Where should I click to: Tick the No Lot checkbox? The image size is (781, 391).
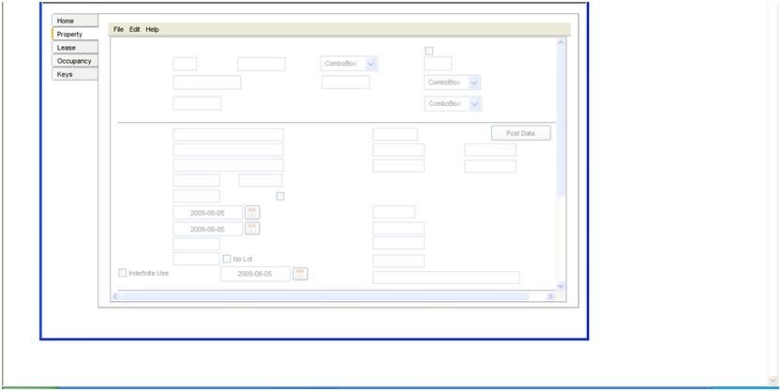(x=227, y=259)
